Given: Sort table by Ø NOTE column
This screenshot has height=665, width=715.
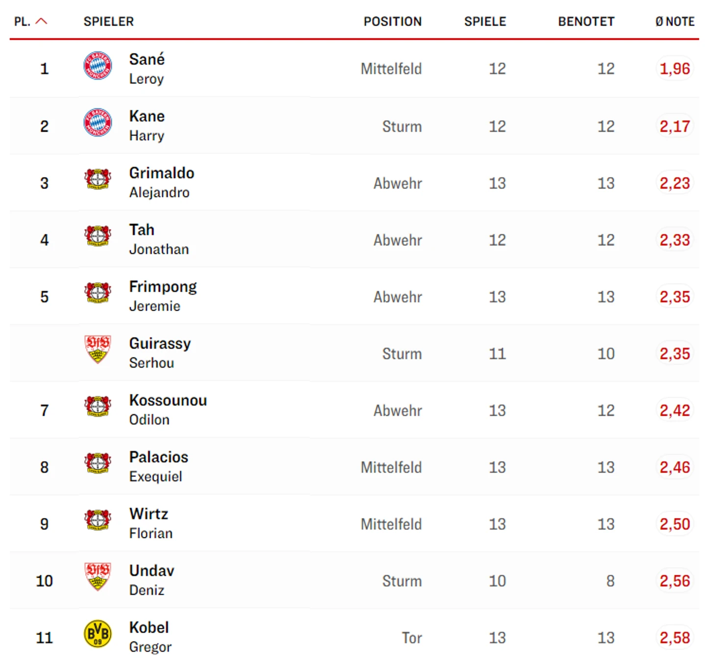Looking at the screenshot, I should tap(675, 22).
